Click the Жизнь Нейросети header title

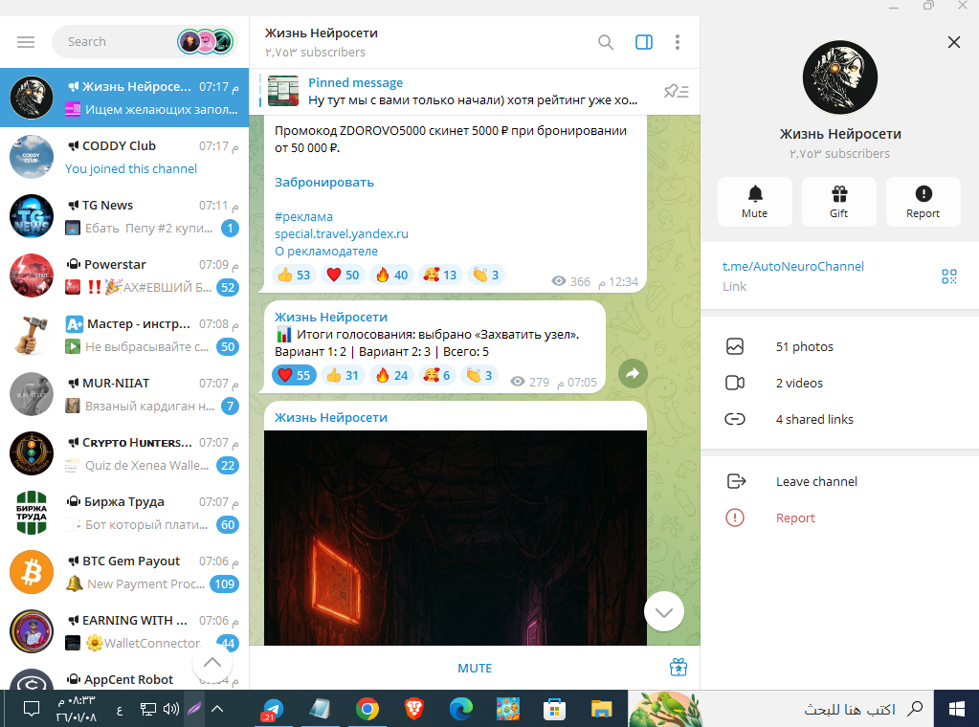coord(321,33)
